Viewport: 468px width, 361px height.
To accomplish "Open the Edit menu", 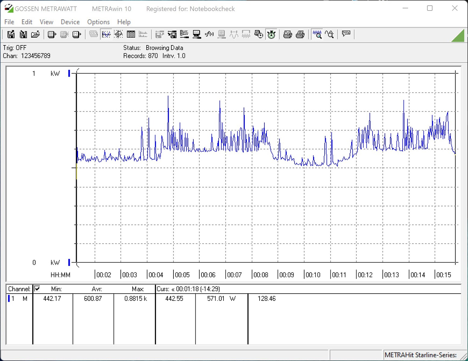I will coord(27,22).
